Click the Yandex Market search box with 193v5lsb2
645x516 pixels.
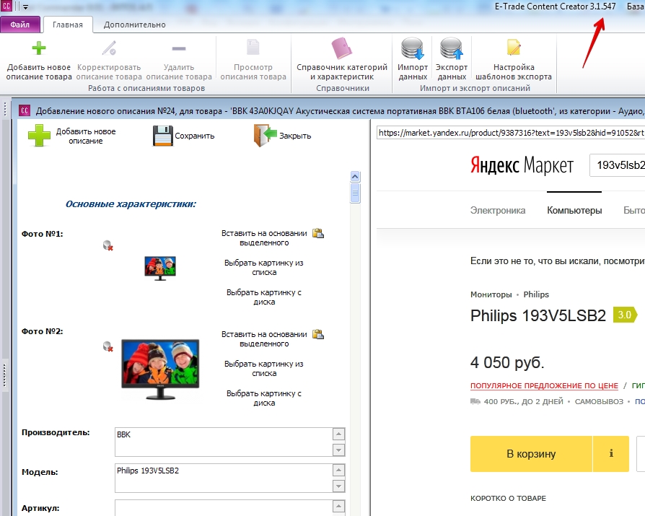(617, 165)
